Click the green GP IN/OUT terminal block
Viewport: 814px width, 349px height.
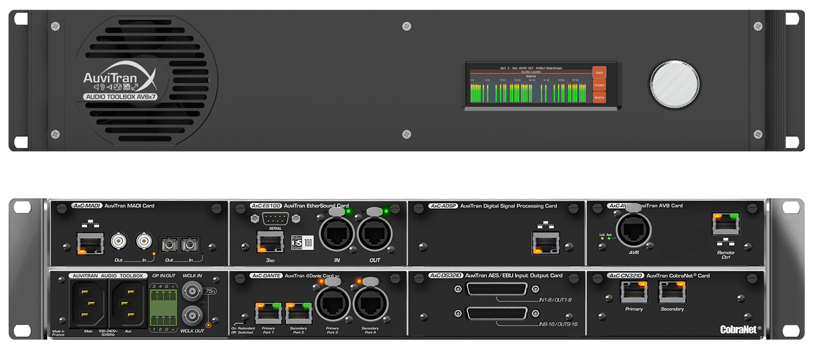(x=163, y=307)
